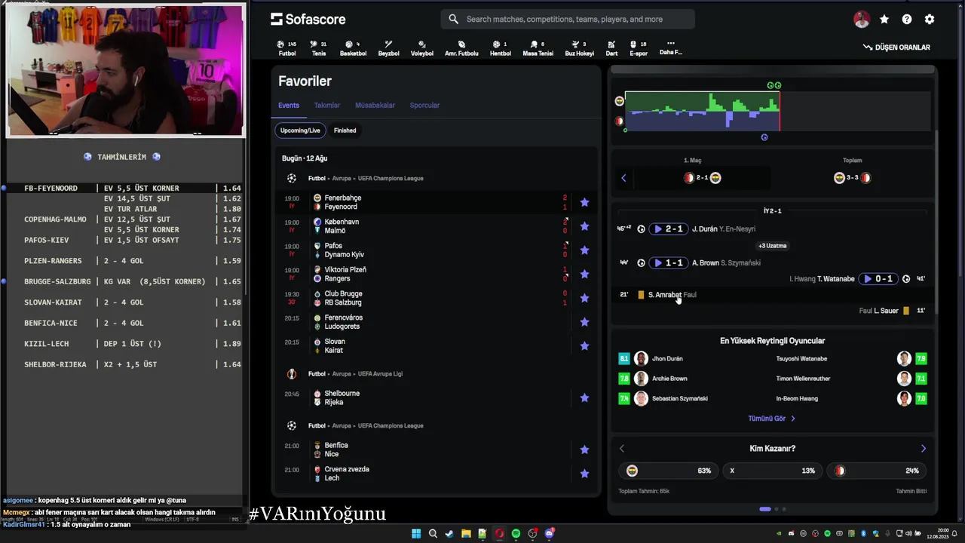Select the Upcoming/Live filter
Image resolution: width=965 pixels, height=543 pixels.
point(300,130)
